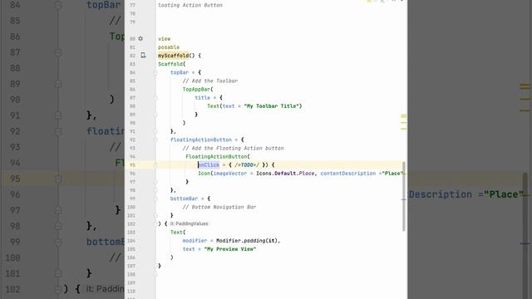Click the title parameter on line 87

coord(203,98)
